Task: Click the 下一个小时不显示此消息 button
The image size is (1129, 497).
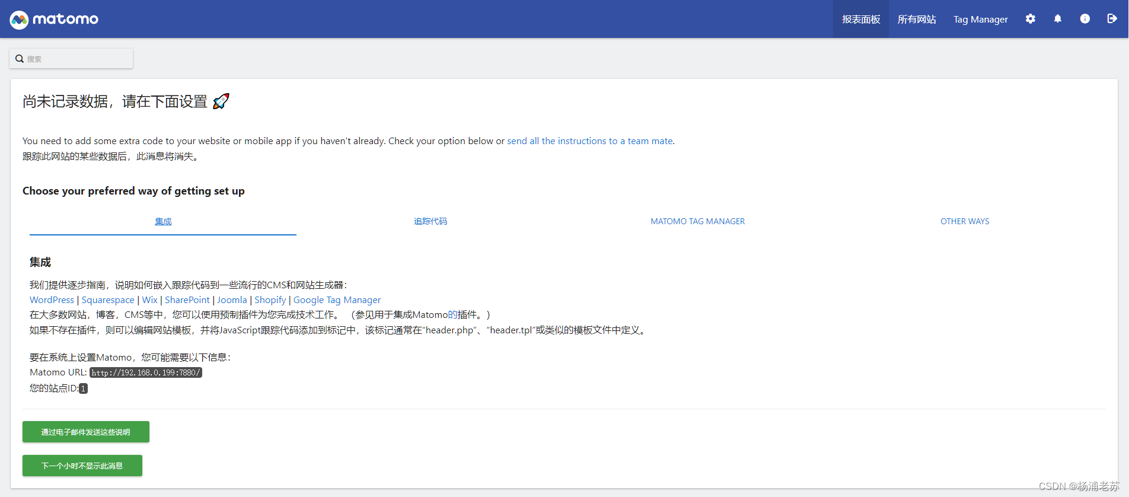Action: pos(82,466)
